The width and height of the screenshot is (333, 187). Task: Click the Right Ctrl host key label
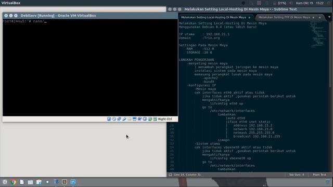click(165, 119)
